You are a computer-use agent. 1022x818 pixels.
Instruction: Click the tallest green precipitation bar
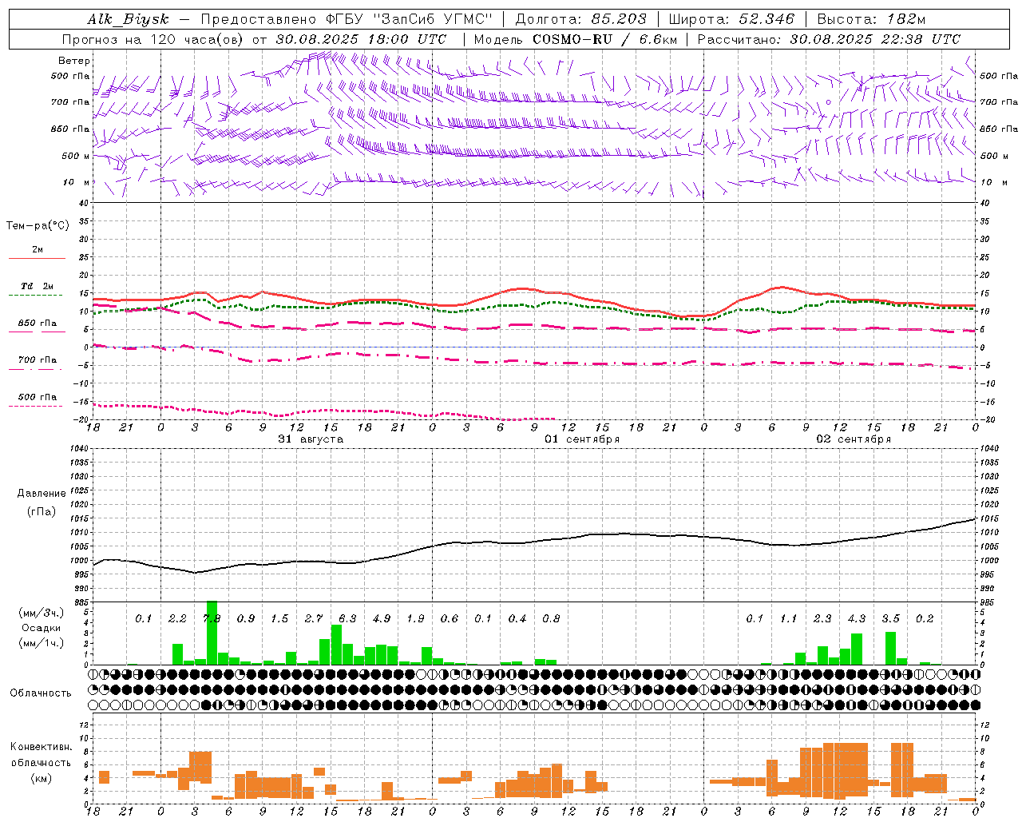point(212,633)
